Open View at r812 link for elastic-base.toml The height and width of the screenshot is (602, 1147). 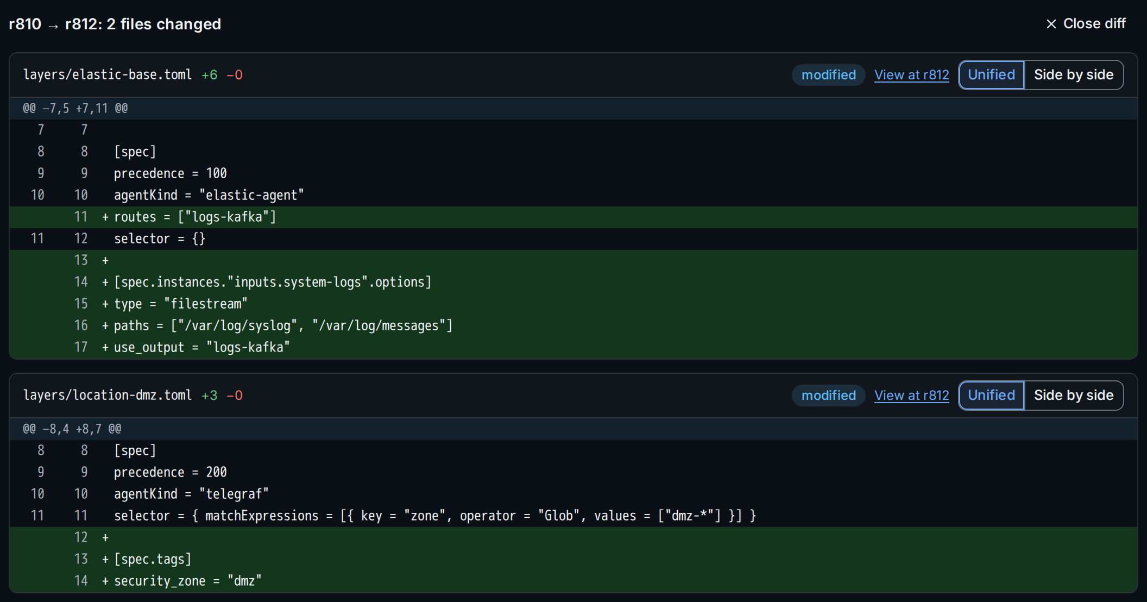coord(911,75)
